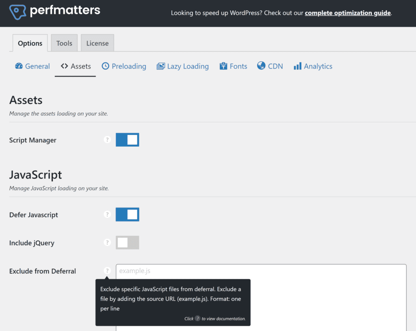Click the Include jQuery label
This screenshot has width=416, height=331.
click(32, 243)
